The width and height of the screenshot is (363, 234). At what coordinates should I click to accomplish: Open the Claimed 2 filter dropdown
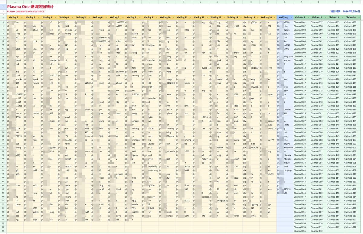click(325, 18)
